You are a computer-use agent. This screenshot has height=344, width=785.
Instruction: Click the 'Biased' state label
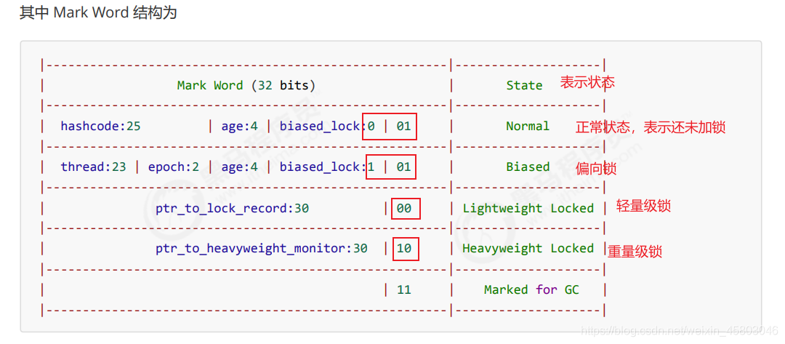coord(528,167)
